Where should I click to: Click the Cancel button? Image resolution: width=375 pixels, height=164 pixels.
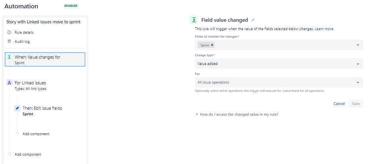click(x=339, y=104)
